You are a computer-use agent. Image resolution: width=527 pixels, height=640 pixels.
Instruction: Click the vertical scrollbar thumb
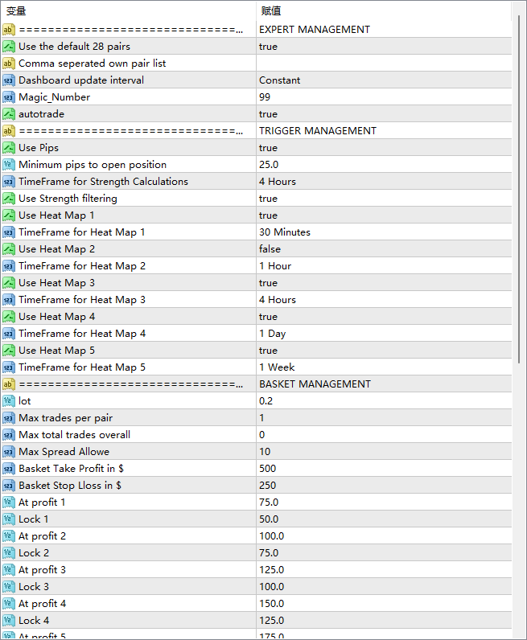pyautogui.click(x=519, y=189)
